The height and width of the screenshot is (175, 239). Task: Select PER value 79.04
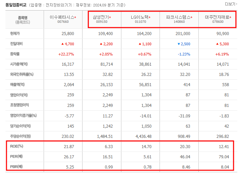coord(224,157)
